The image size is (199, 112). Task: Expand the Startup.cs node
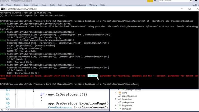tap(115, 109)
